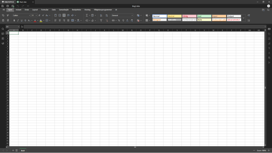
Task: Toggle italic formatting
Action: (18, 21)
